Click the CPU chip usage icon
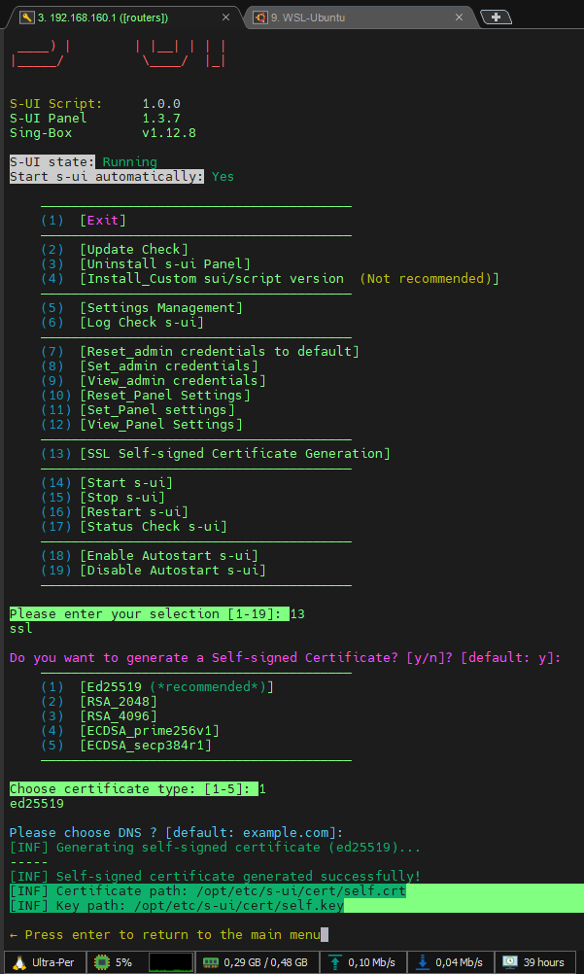The width and height of the screenshot is (584, 974). [x=99, y=962]
